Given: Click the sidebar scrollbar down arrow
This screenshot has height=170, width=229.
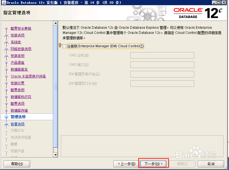Looking at the screenshot, I should (56, 155).
